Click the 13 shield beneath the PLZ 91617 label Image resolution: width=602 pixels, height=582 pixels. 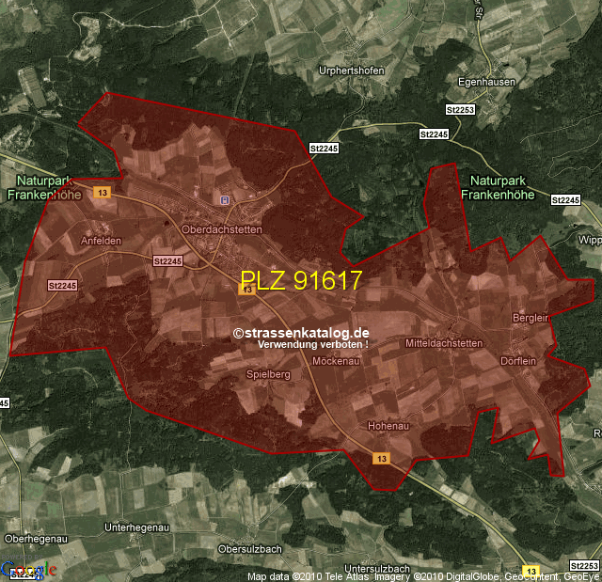click(x=247, y=291)
